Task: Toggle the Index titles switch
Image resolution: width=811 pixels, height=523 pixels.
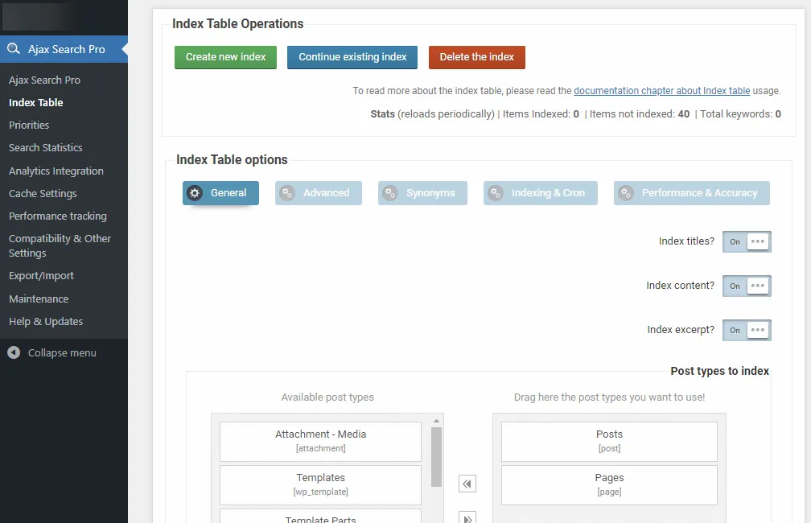Action: 747,241
